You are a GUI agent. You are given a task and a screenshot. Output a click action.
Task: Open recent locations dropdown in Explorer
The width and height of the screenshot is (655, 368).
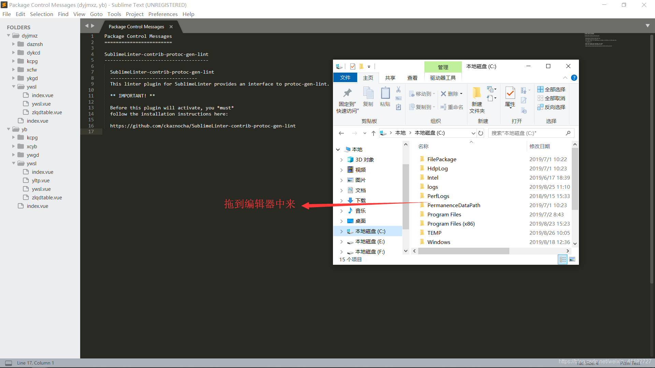[x=365, y=133]
